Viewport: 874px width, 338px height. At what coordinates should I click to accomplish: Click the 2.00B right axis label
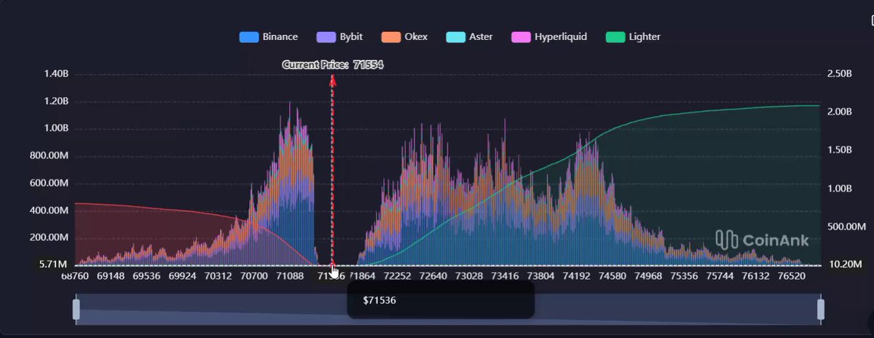[x=840, y=111]
